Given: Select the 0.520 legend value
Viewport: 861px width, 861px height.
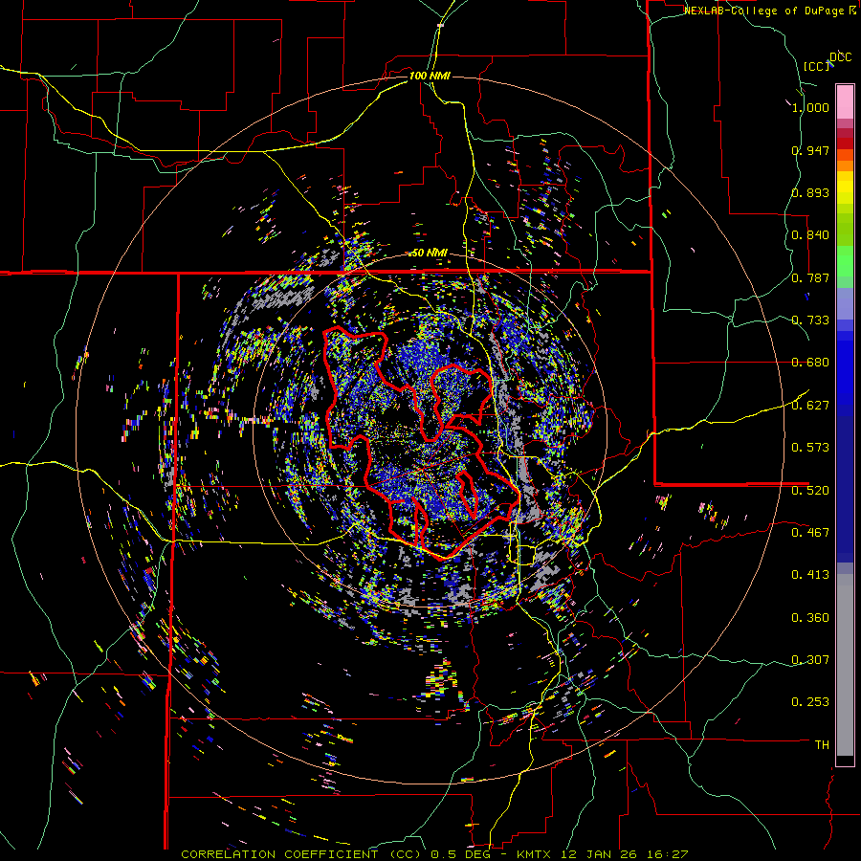Looking at the screenshot, I should click(810, 491).
